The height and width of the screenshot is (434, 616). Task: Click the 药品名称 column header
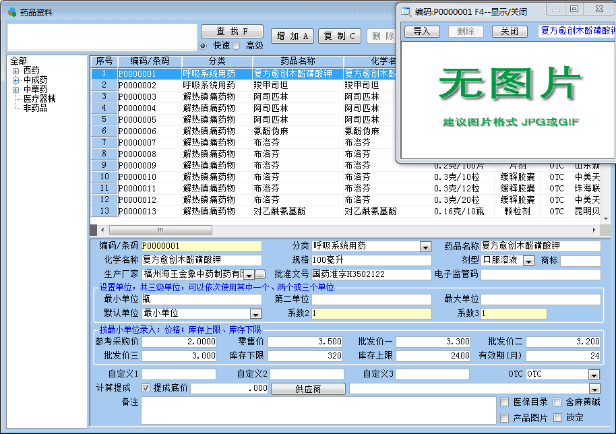(298, 61)
